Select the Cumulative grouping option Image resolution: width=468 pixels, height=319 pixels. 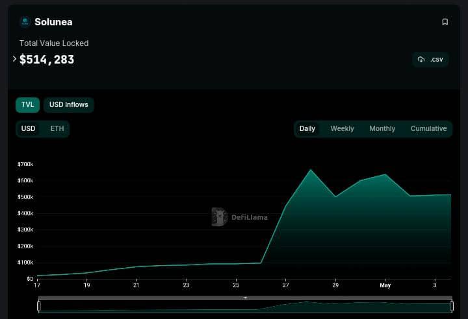click(x=428, y=128)
